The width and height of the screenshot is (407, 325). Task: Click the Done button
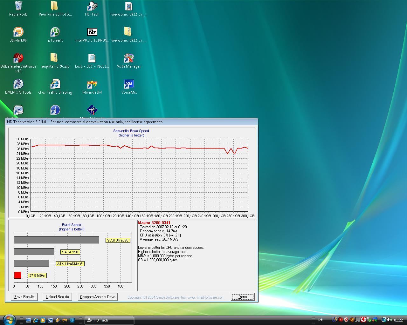click(x=242, y=297)
